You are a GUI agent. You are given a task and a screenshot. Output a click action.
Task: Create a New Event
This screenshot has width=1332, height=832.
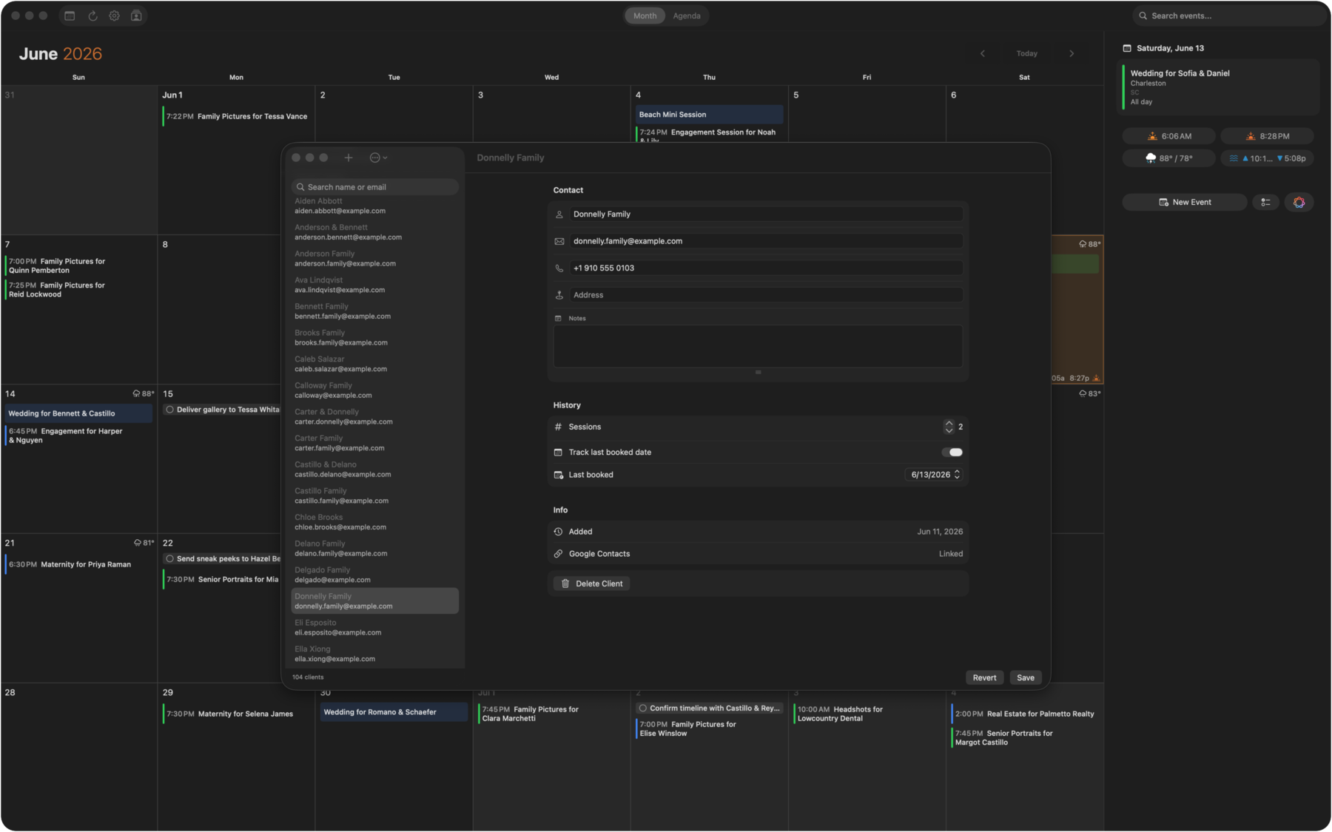click(1185, 202)
